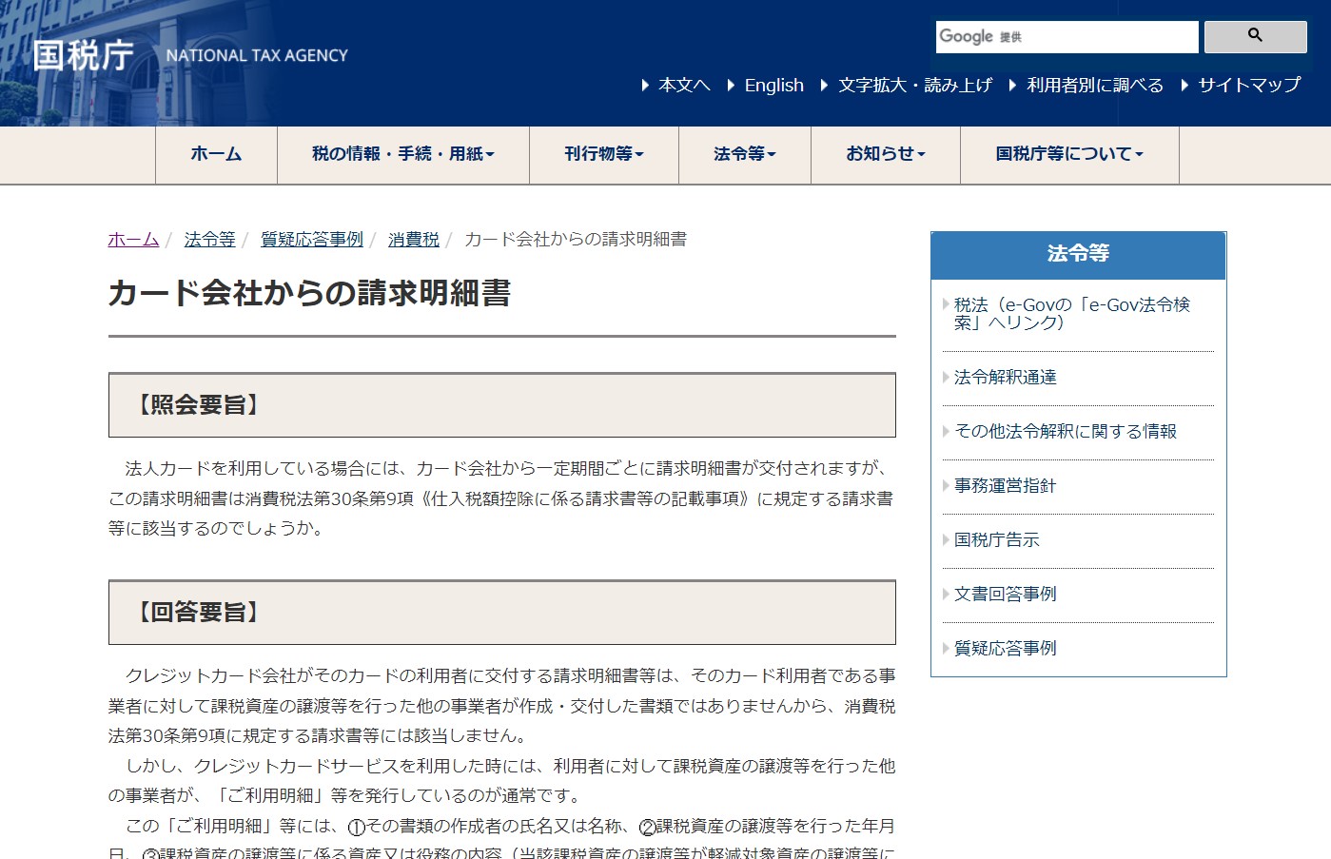Jump to 本文へ link
The height and width of the screenshot is (859, 1331).
[x=684, y=86]
